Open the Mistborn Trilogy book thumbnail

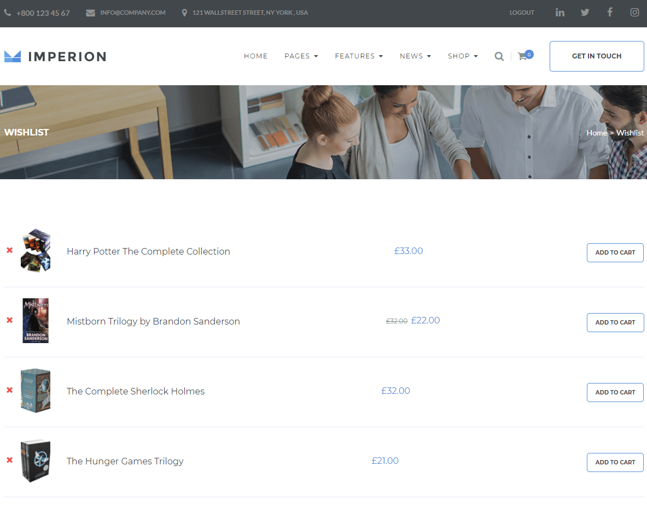pyautogui.click(x=36, y=321)
